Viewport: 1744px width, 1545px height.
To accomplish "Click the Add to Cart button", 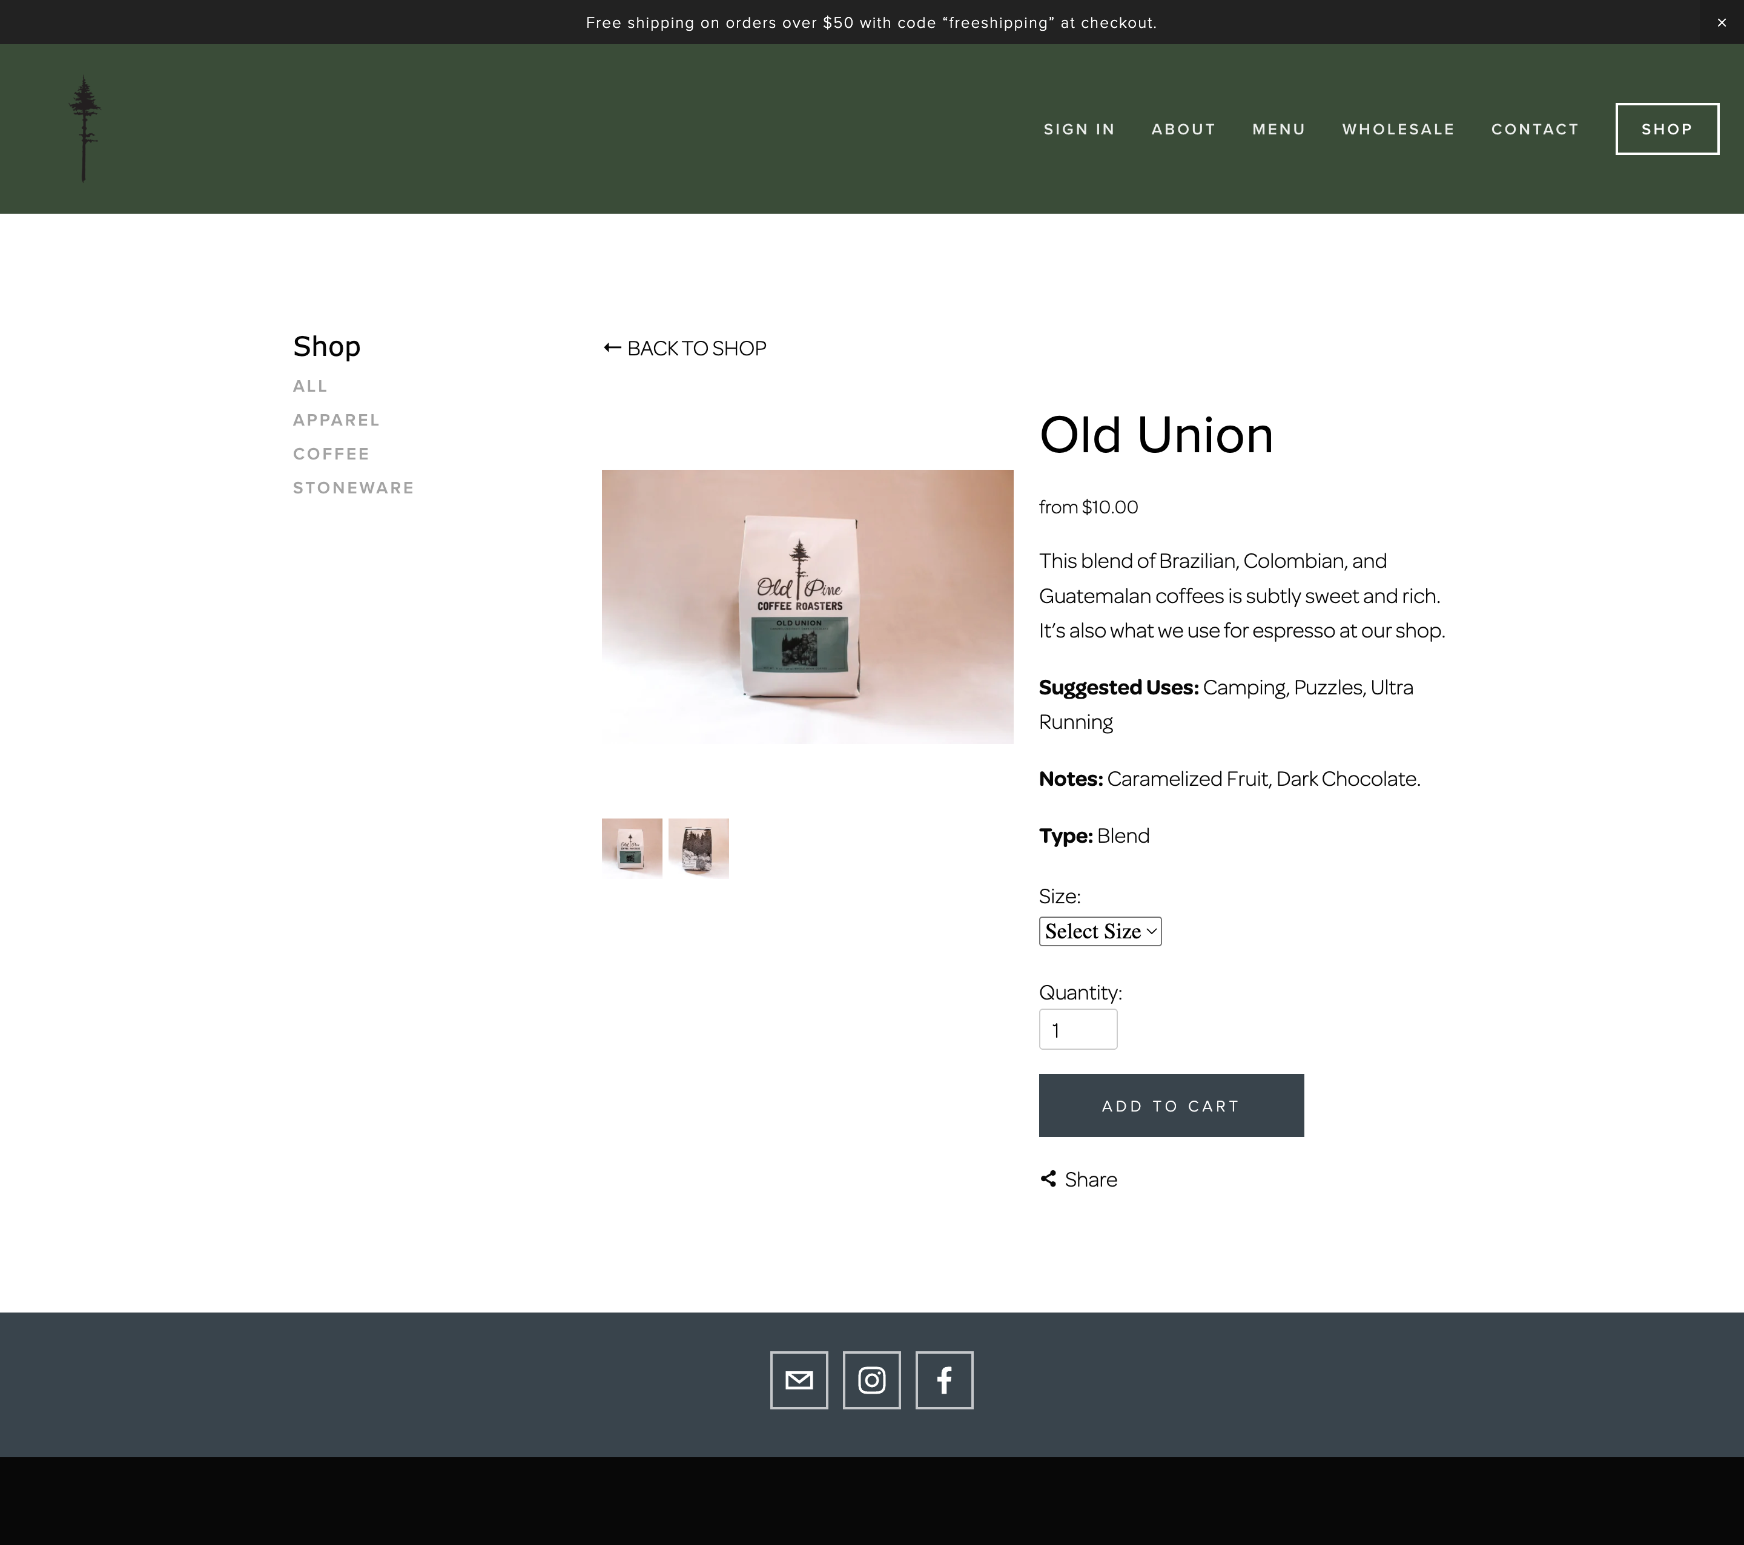I will click(x=1171, y=1105).
